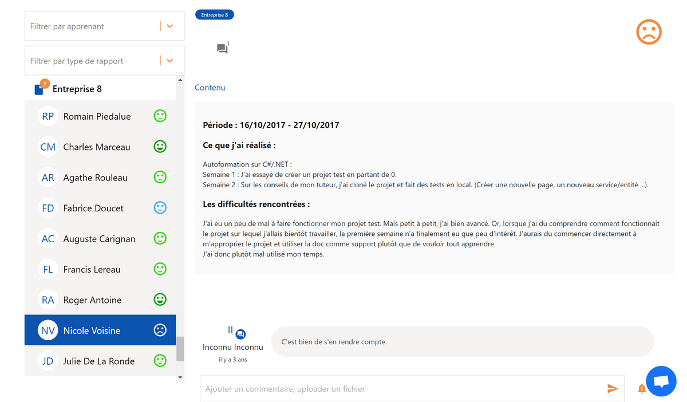The image size is (687, 402).
Task: Click the AR avatar circle
Action: (48, 178)
